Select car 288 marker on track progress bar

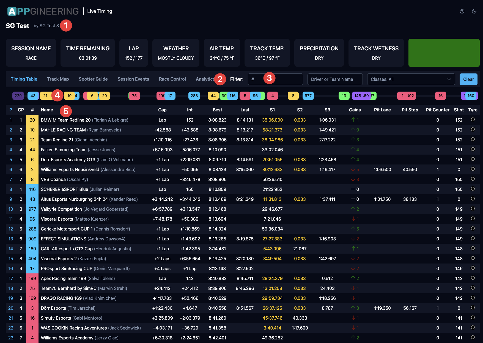click(x=194, y=96)
